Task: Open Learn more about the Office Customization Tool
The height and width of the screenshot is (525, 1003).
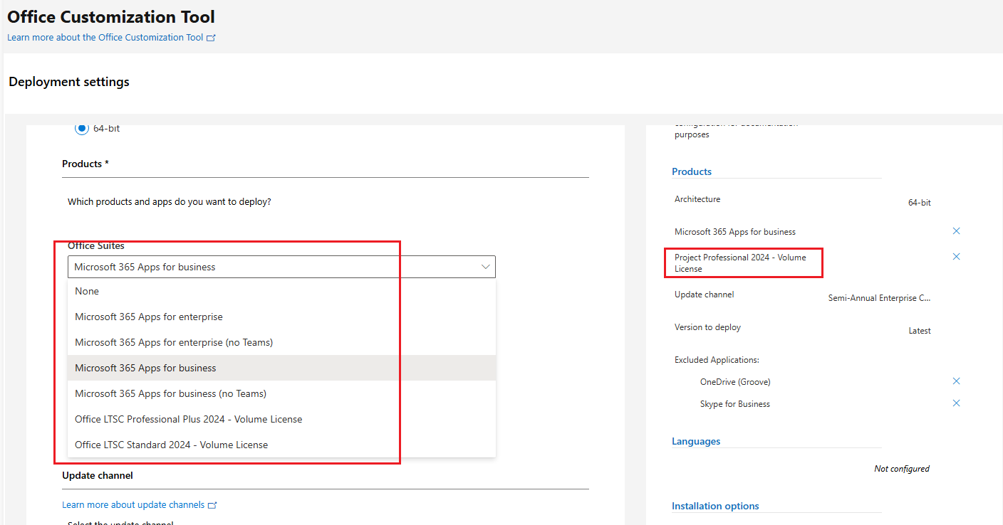Action: pyautogui.click(x=105, y=37)
